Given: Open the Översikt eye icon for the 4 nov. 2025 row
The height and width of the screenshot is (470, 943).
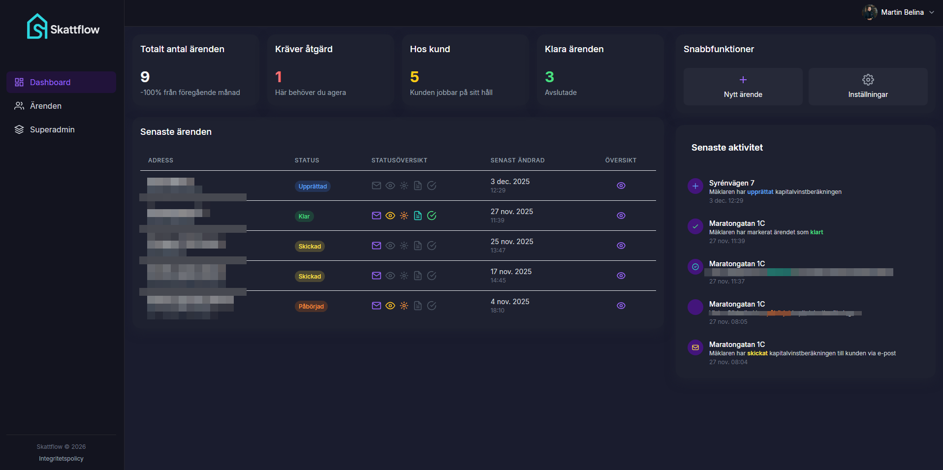Looking at the screenshot, I should [x=621, y=306].
